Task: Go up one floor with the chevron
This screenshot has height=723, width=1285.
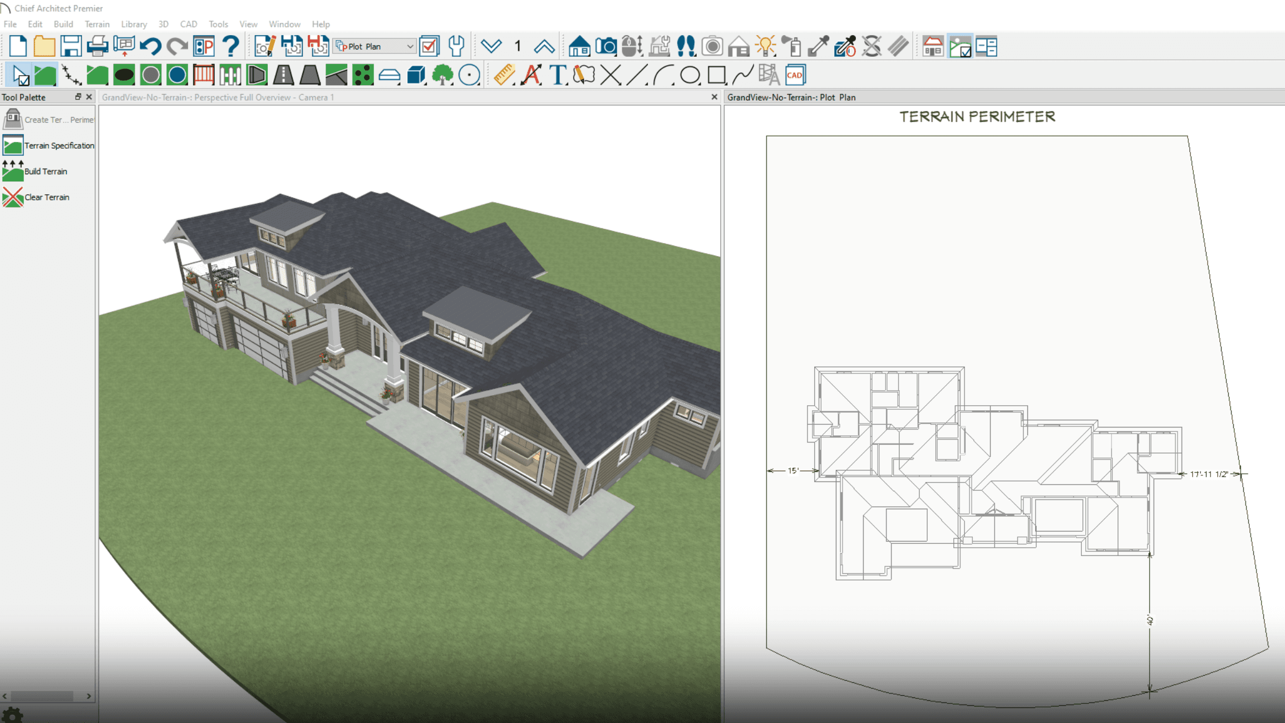Action: tap(544, 46)
